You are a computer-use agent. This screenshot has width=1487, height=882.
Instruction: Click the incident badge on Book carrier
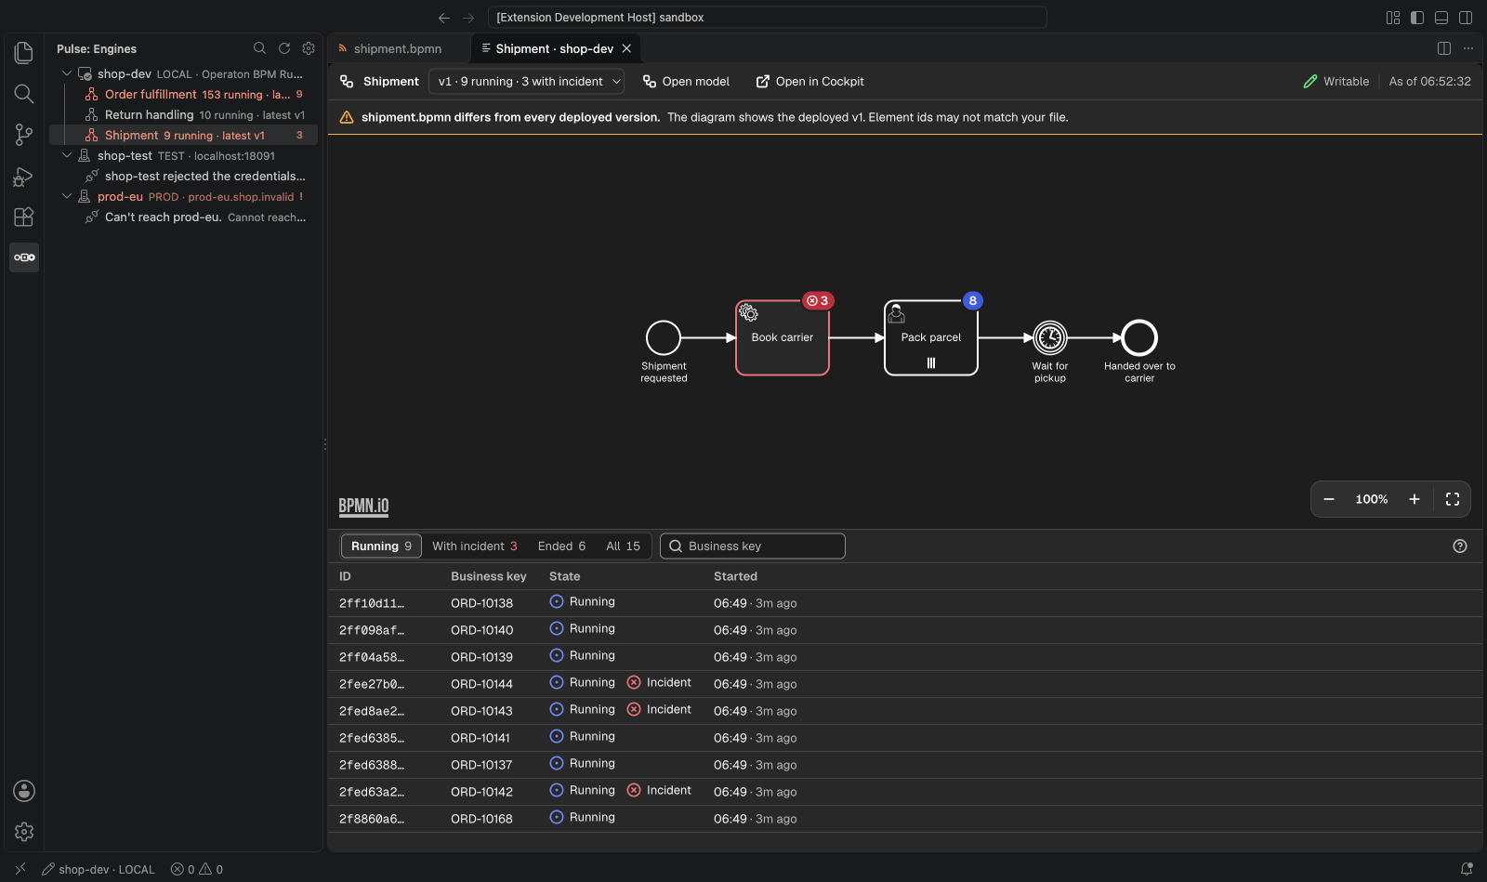(818, 300)
